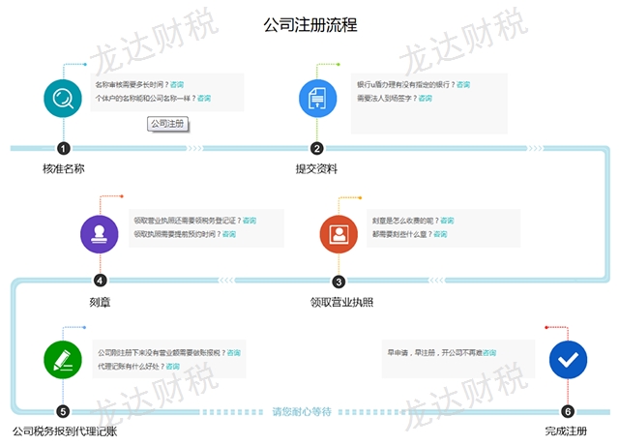Image resolution: width=619 pixels, height=445 pixels.
Task: Click the teal magnifier icon for 核准名称
Action: (x=63, y=99)
